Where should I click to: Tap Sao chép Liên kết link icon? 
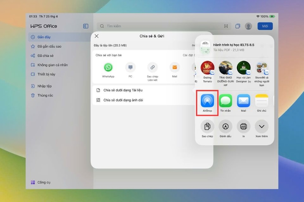click(x=153, y=67)
